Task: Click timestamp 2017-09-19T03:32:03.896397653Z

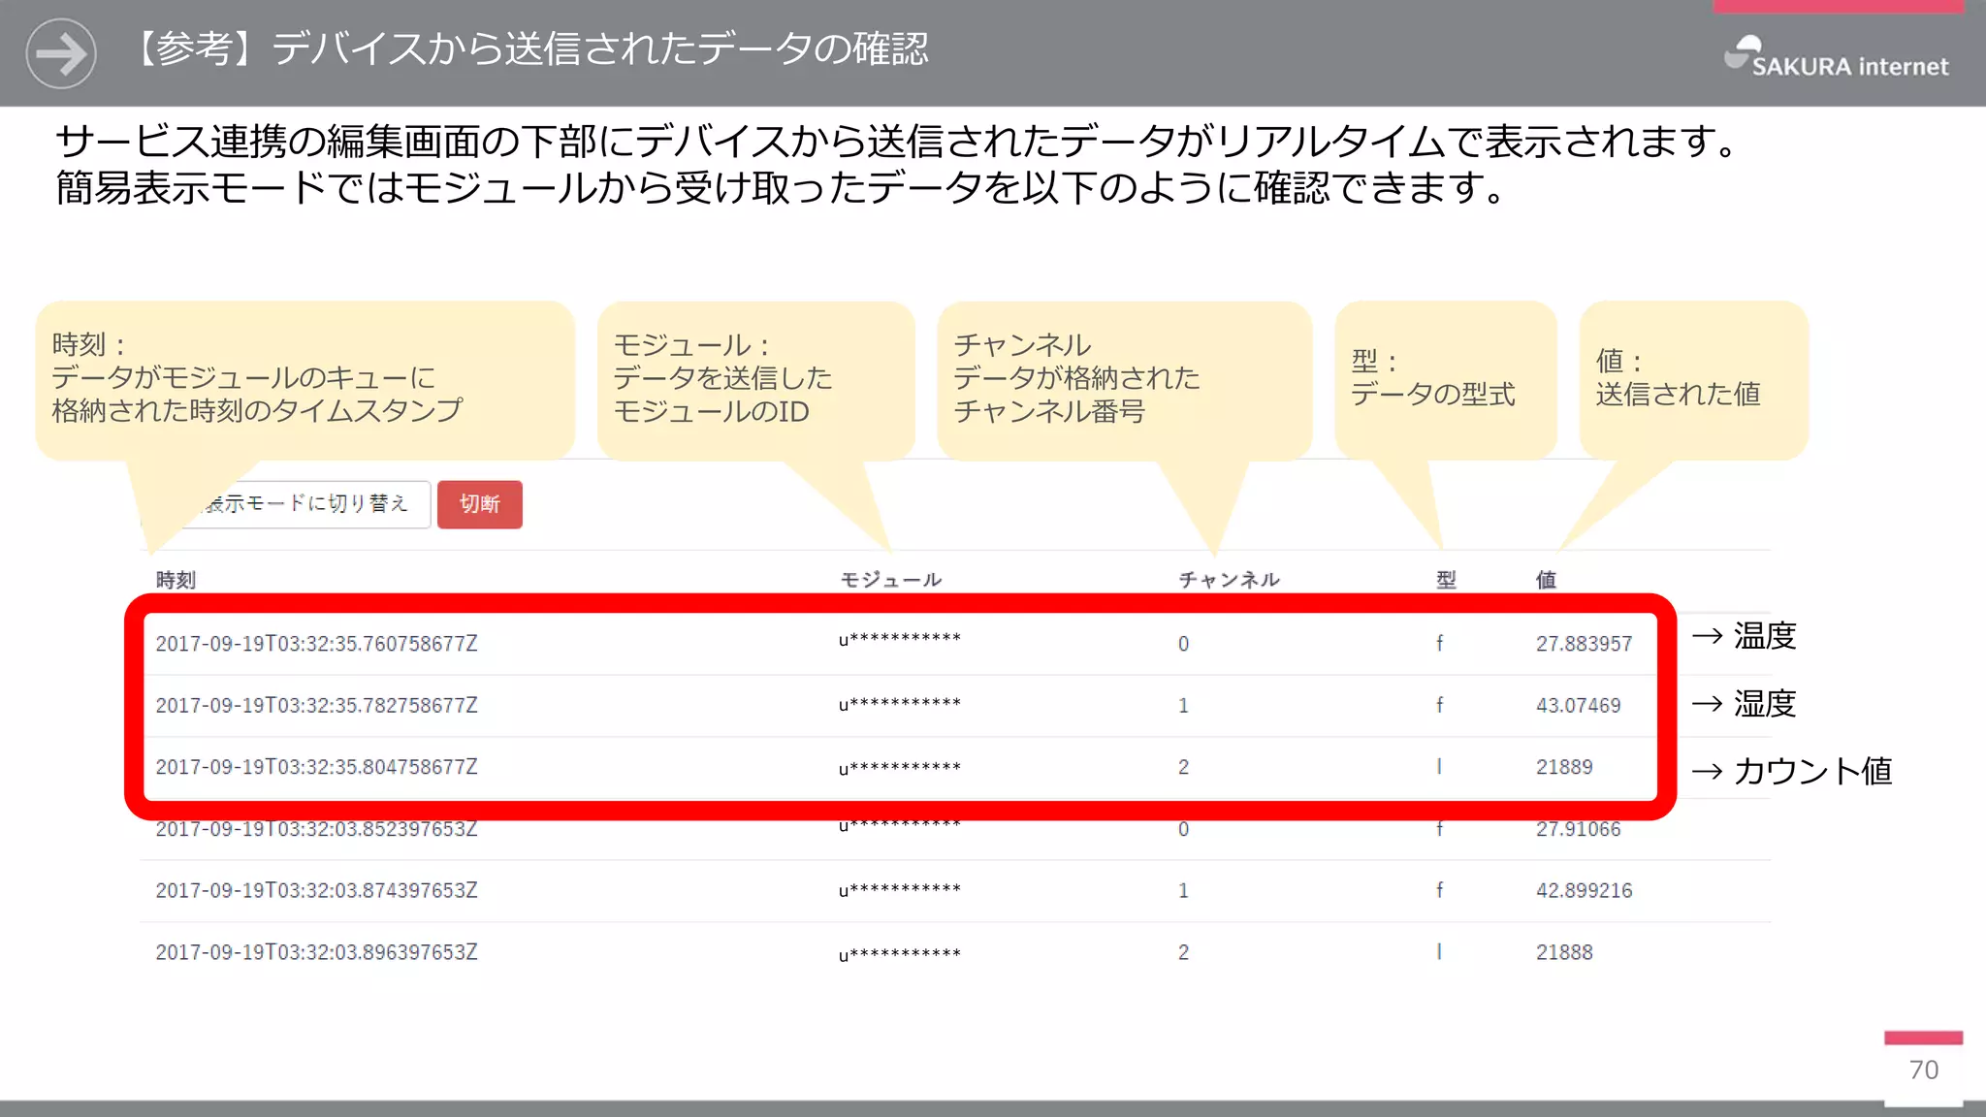Action: [x=316, y=952]
